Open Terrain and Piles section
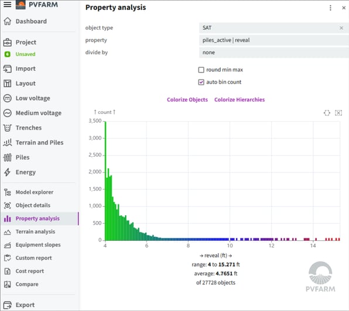 (x=40, y=143)
